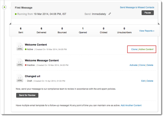Activate the Welcome Message Content template
Screen dimensions: 164x117
pos(133,65)
